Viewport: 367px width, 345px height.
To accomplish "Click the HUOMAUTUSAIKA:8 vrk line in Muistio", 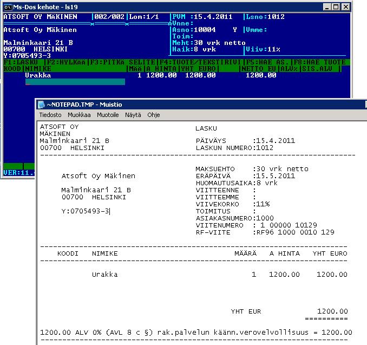I will 237,183.
